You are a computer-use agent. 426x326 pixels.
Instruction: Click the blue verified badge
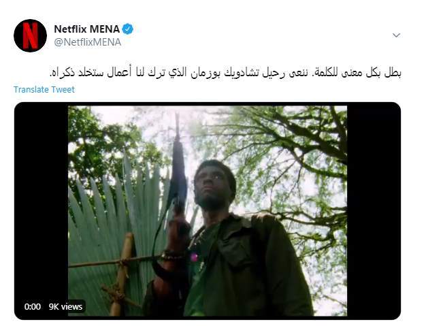point(128,29)
